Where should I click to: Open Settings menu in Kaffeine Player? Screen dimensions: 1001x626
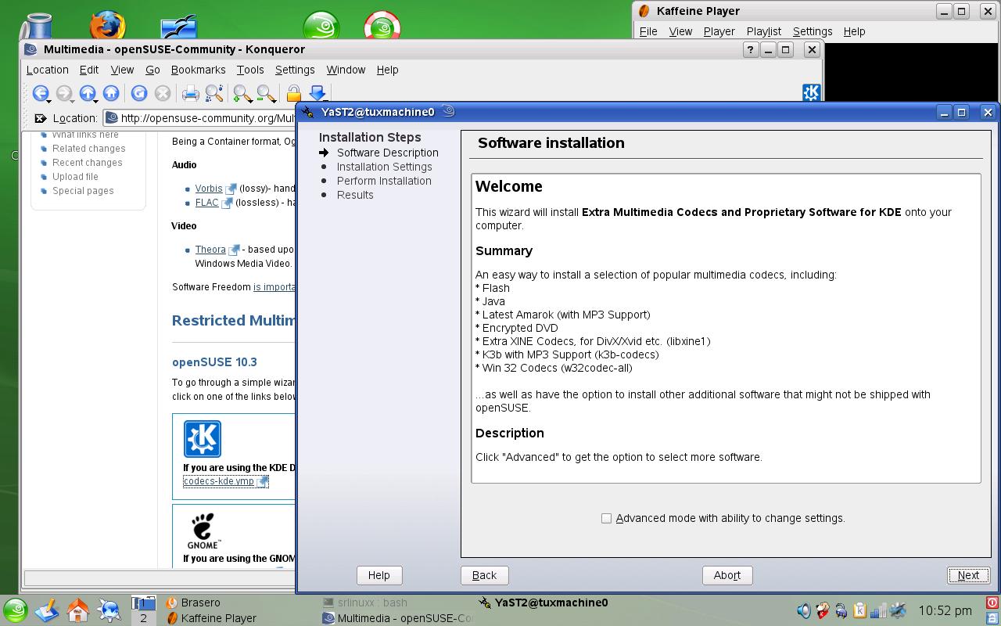(x=813, y=31)
